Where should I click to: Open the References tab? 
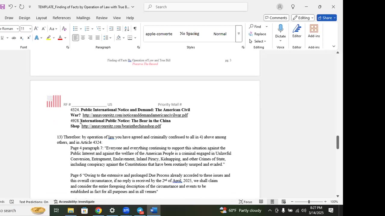(62, 18)
